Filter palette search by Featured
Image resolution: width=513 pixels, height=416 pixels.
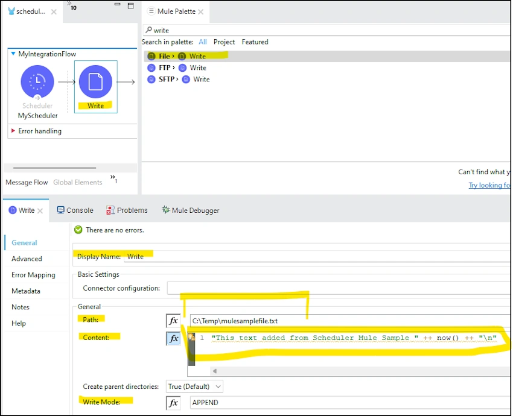[x=255, y=42]
